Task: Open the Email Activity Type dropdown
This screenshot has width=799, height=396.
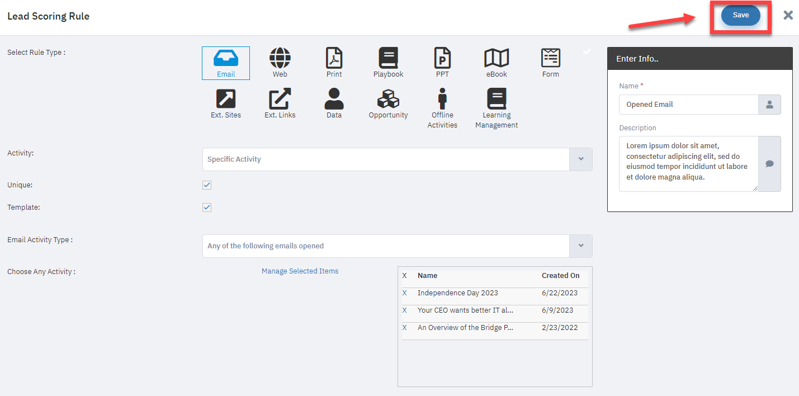Action: point(580,246)
